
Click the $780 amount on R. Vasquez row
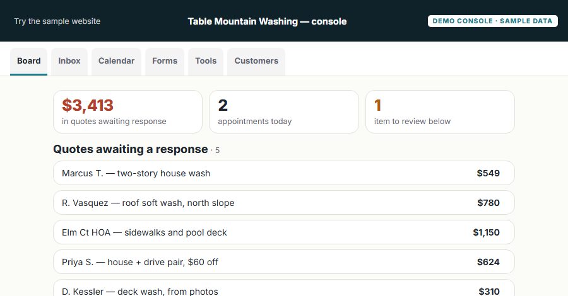(x=488, y=203)
